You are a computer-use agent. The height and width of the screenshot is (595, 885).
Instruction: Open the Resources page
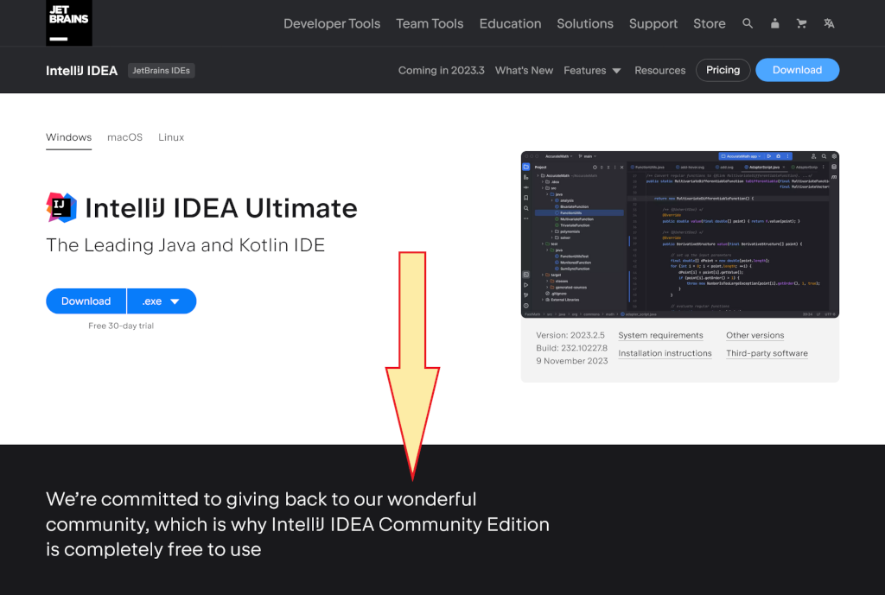pyautogui.click(x=659, y=71)
